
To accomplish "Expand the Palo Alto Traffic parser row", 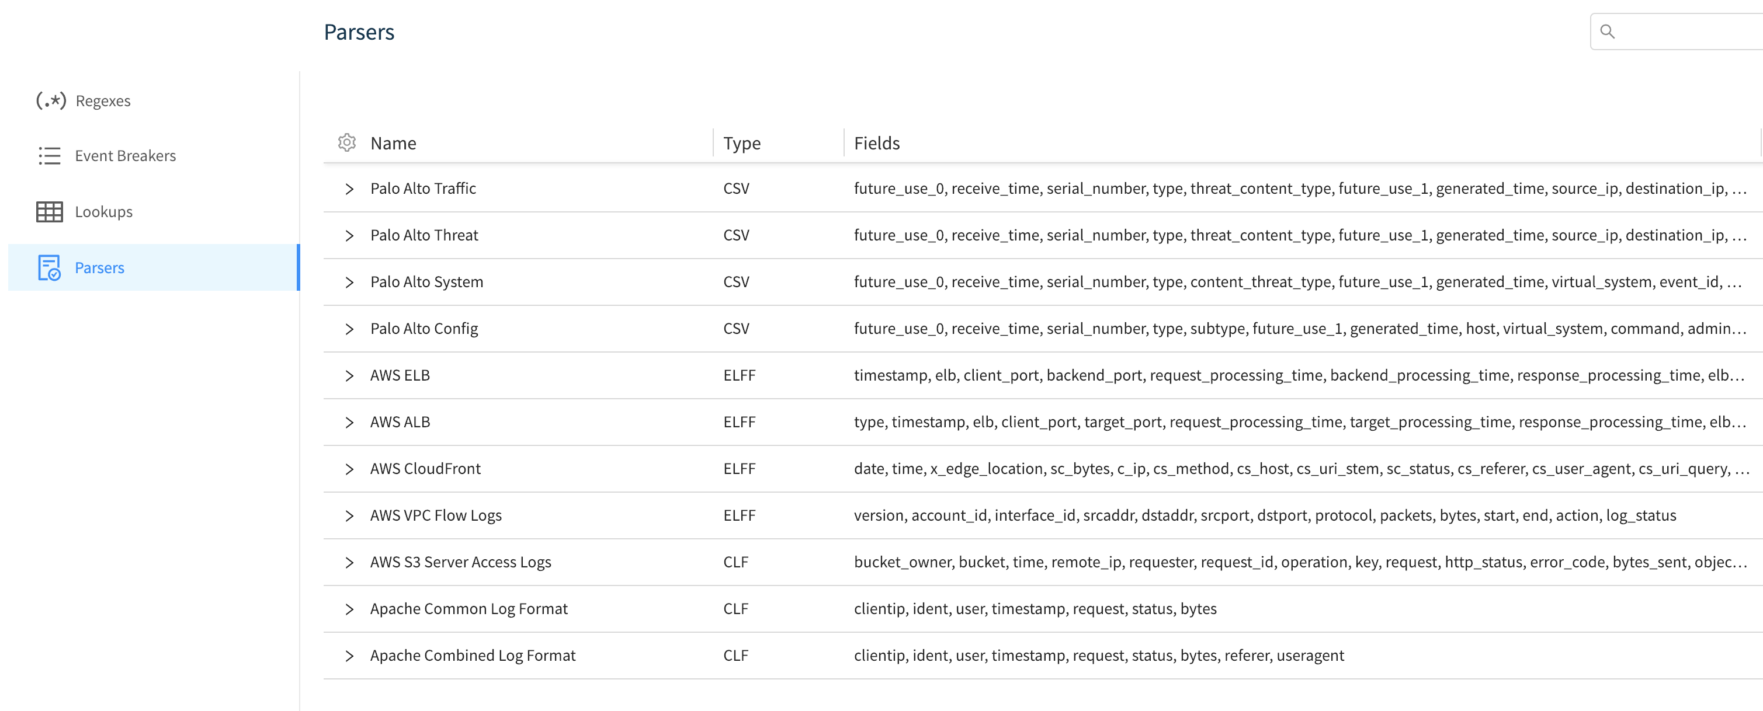I will 350,188.
